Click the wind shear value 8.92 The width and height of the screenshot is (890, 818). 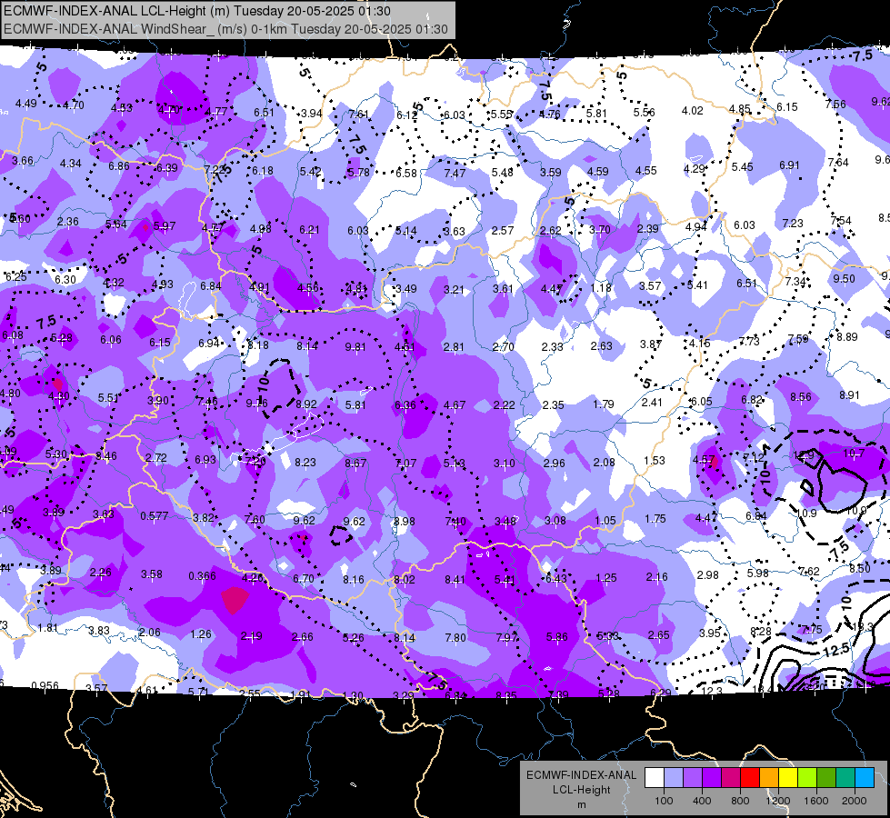(306, 404)
